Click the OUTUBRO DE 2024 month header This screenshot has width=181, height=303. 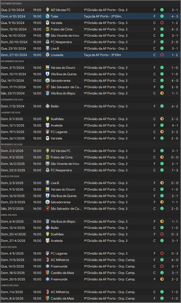click(x=11, y=3)
